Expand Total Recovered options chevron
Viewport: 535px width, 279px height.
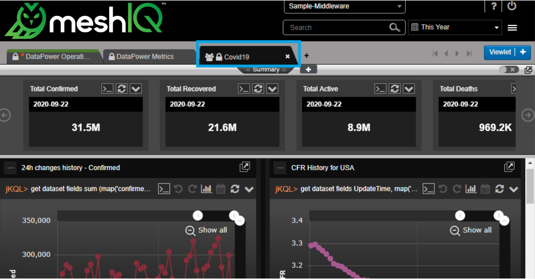[x=272, y=89]
